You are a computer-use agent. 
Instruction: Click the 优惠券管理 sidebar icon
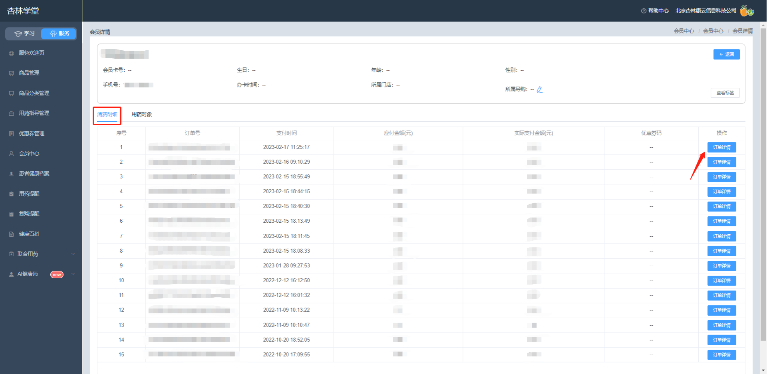point(11,134)
